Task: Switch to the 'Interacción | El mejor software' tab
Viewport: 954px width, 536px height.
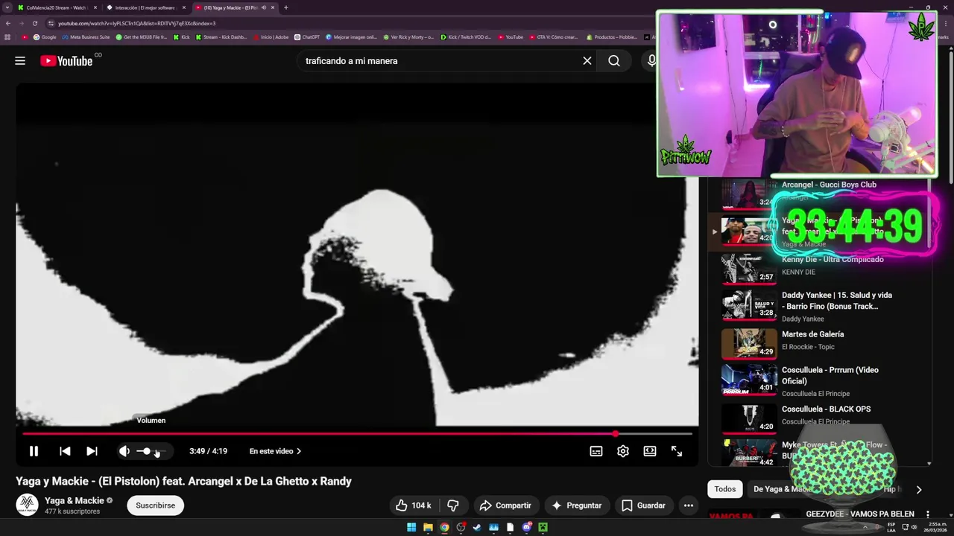Action: [x=145, y=7]
